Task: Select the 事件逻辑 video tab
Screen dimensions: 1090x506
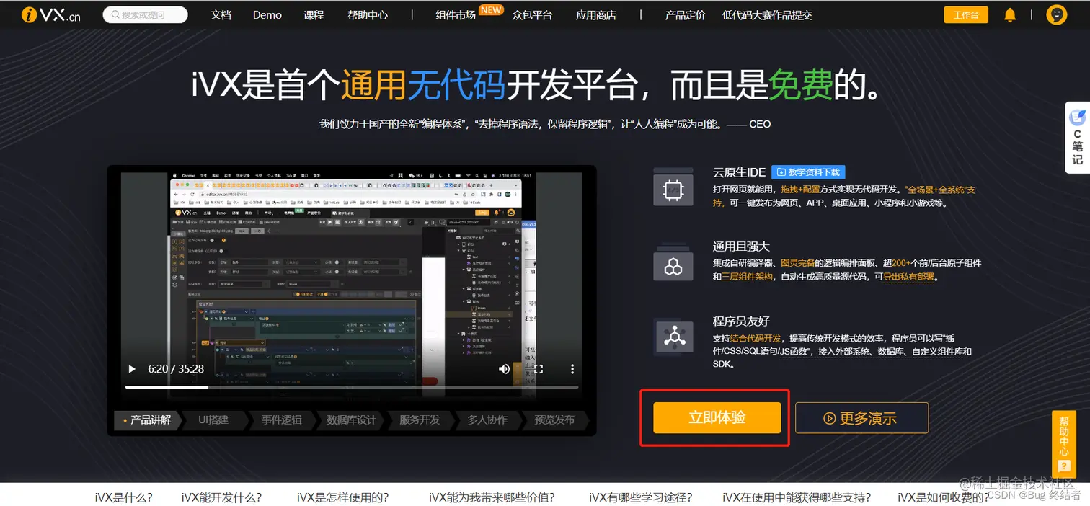Action: pos(281,420)
